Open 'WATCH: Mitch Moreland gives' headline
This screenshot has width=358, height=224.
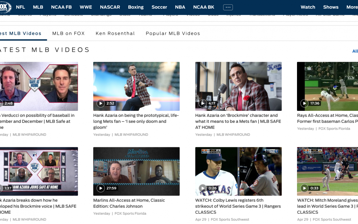pos(328,206)
